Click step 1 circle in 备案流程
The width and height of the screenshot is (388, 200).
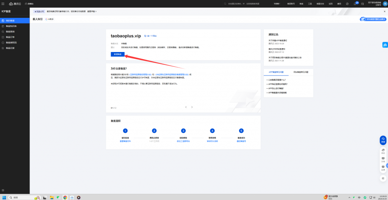tap(125, 131)
